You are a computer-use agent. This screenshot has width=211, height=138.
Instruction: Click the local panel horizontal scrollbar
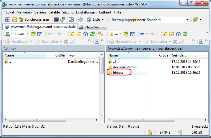52,120
